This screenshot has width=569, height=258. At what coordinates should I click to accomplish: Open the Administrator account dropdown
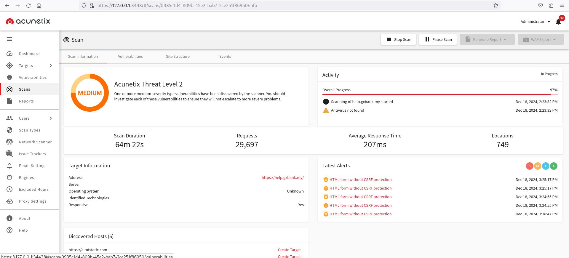tap(535, 21)
